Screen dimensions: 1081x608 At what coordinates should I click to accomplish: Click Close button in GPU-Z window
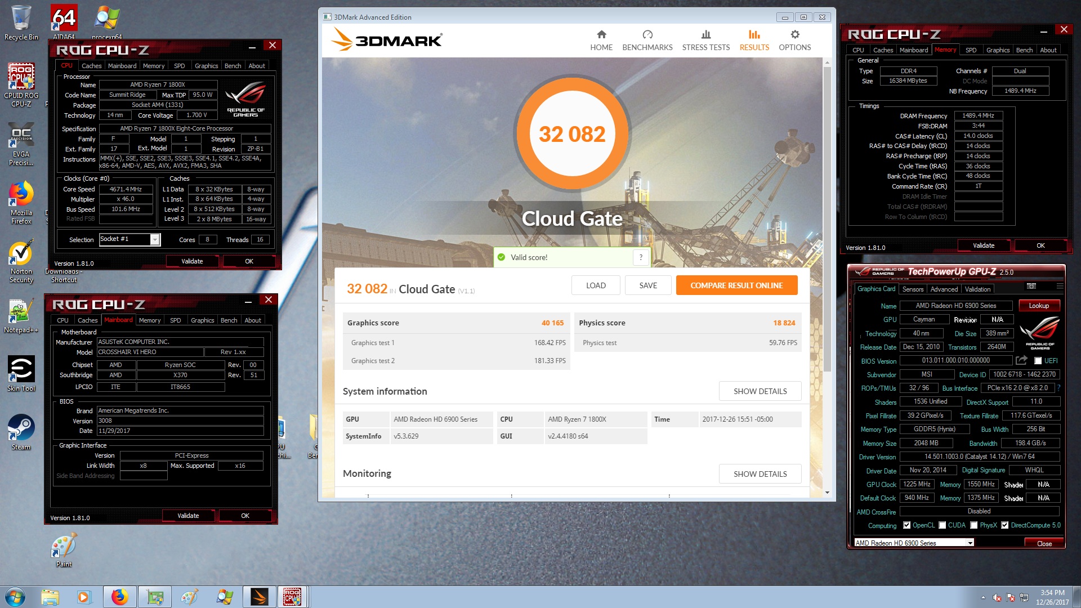(x=1044, y=543)
